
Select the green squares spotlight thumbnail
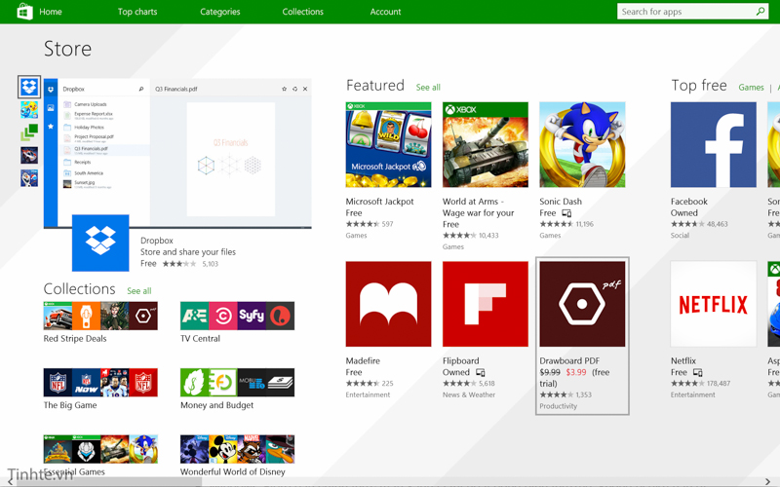pyautogui.click(x=29, y=132)
